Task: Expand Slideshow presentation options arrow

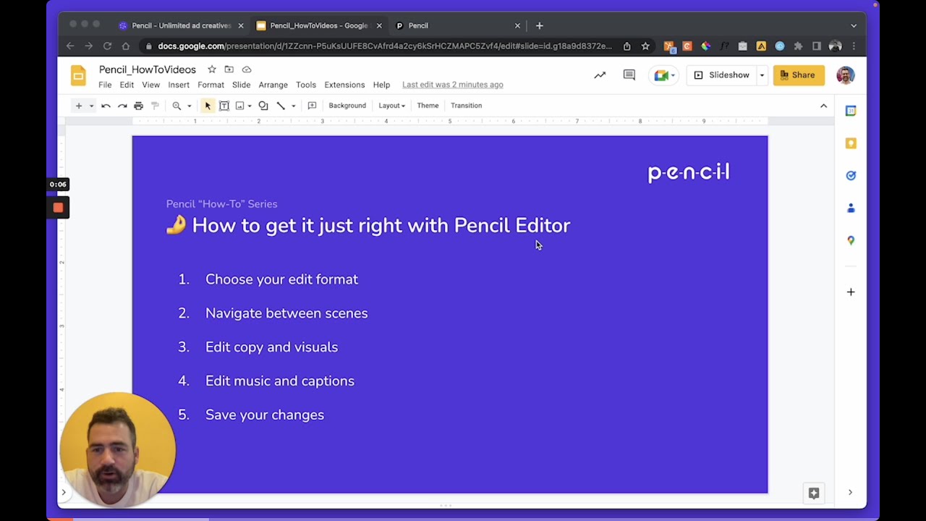Action: pyautogui.click(x=762, y=75)
